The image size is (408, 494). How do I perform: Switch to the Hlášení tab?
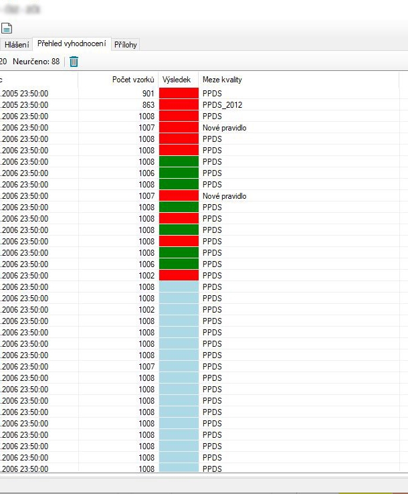click(x=16, y=45)
